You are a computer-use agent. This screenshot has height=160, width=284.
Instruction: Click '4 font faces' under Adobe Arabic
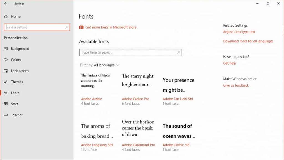[90, 104]
